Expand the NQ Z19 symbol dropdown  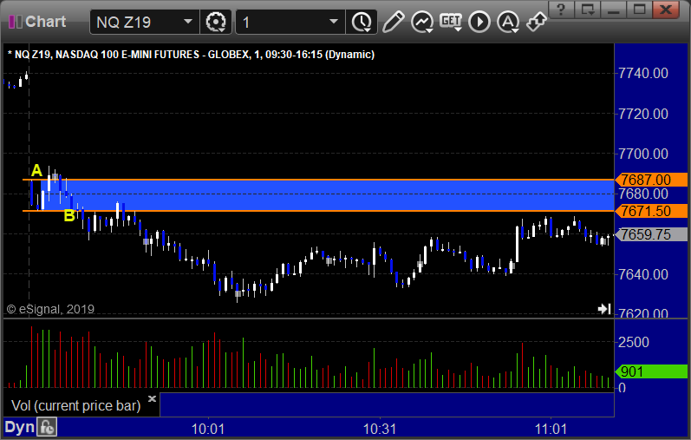coord(188,22)
